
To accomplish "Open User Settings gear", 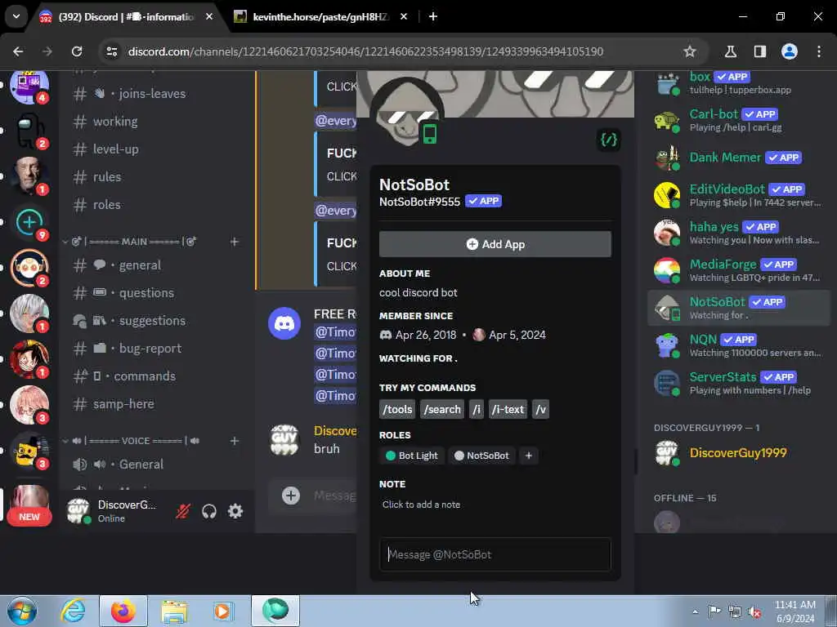I will coord(235,511).
